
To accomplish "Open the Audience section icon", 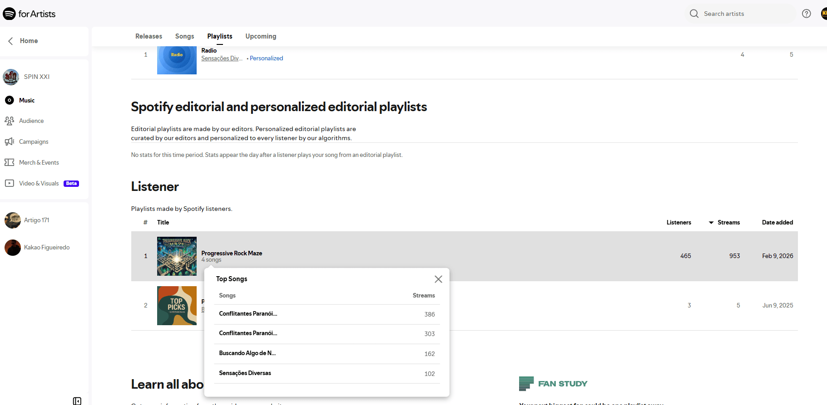I will click(x=9, y=121).
